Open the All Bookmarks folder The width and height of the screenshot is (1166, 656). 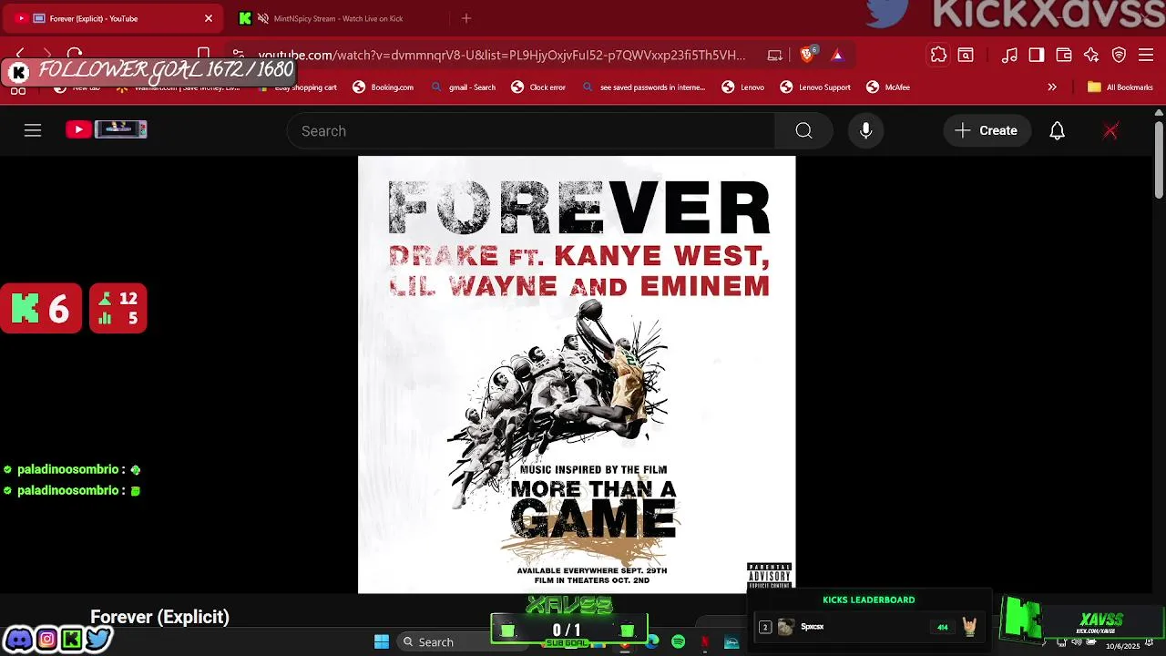coord(1120,87)
